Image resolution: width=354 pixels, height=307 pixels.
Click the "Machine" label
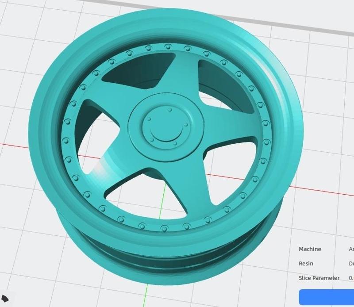[x=310, y=249]
